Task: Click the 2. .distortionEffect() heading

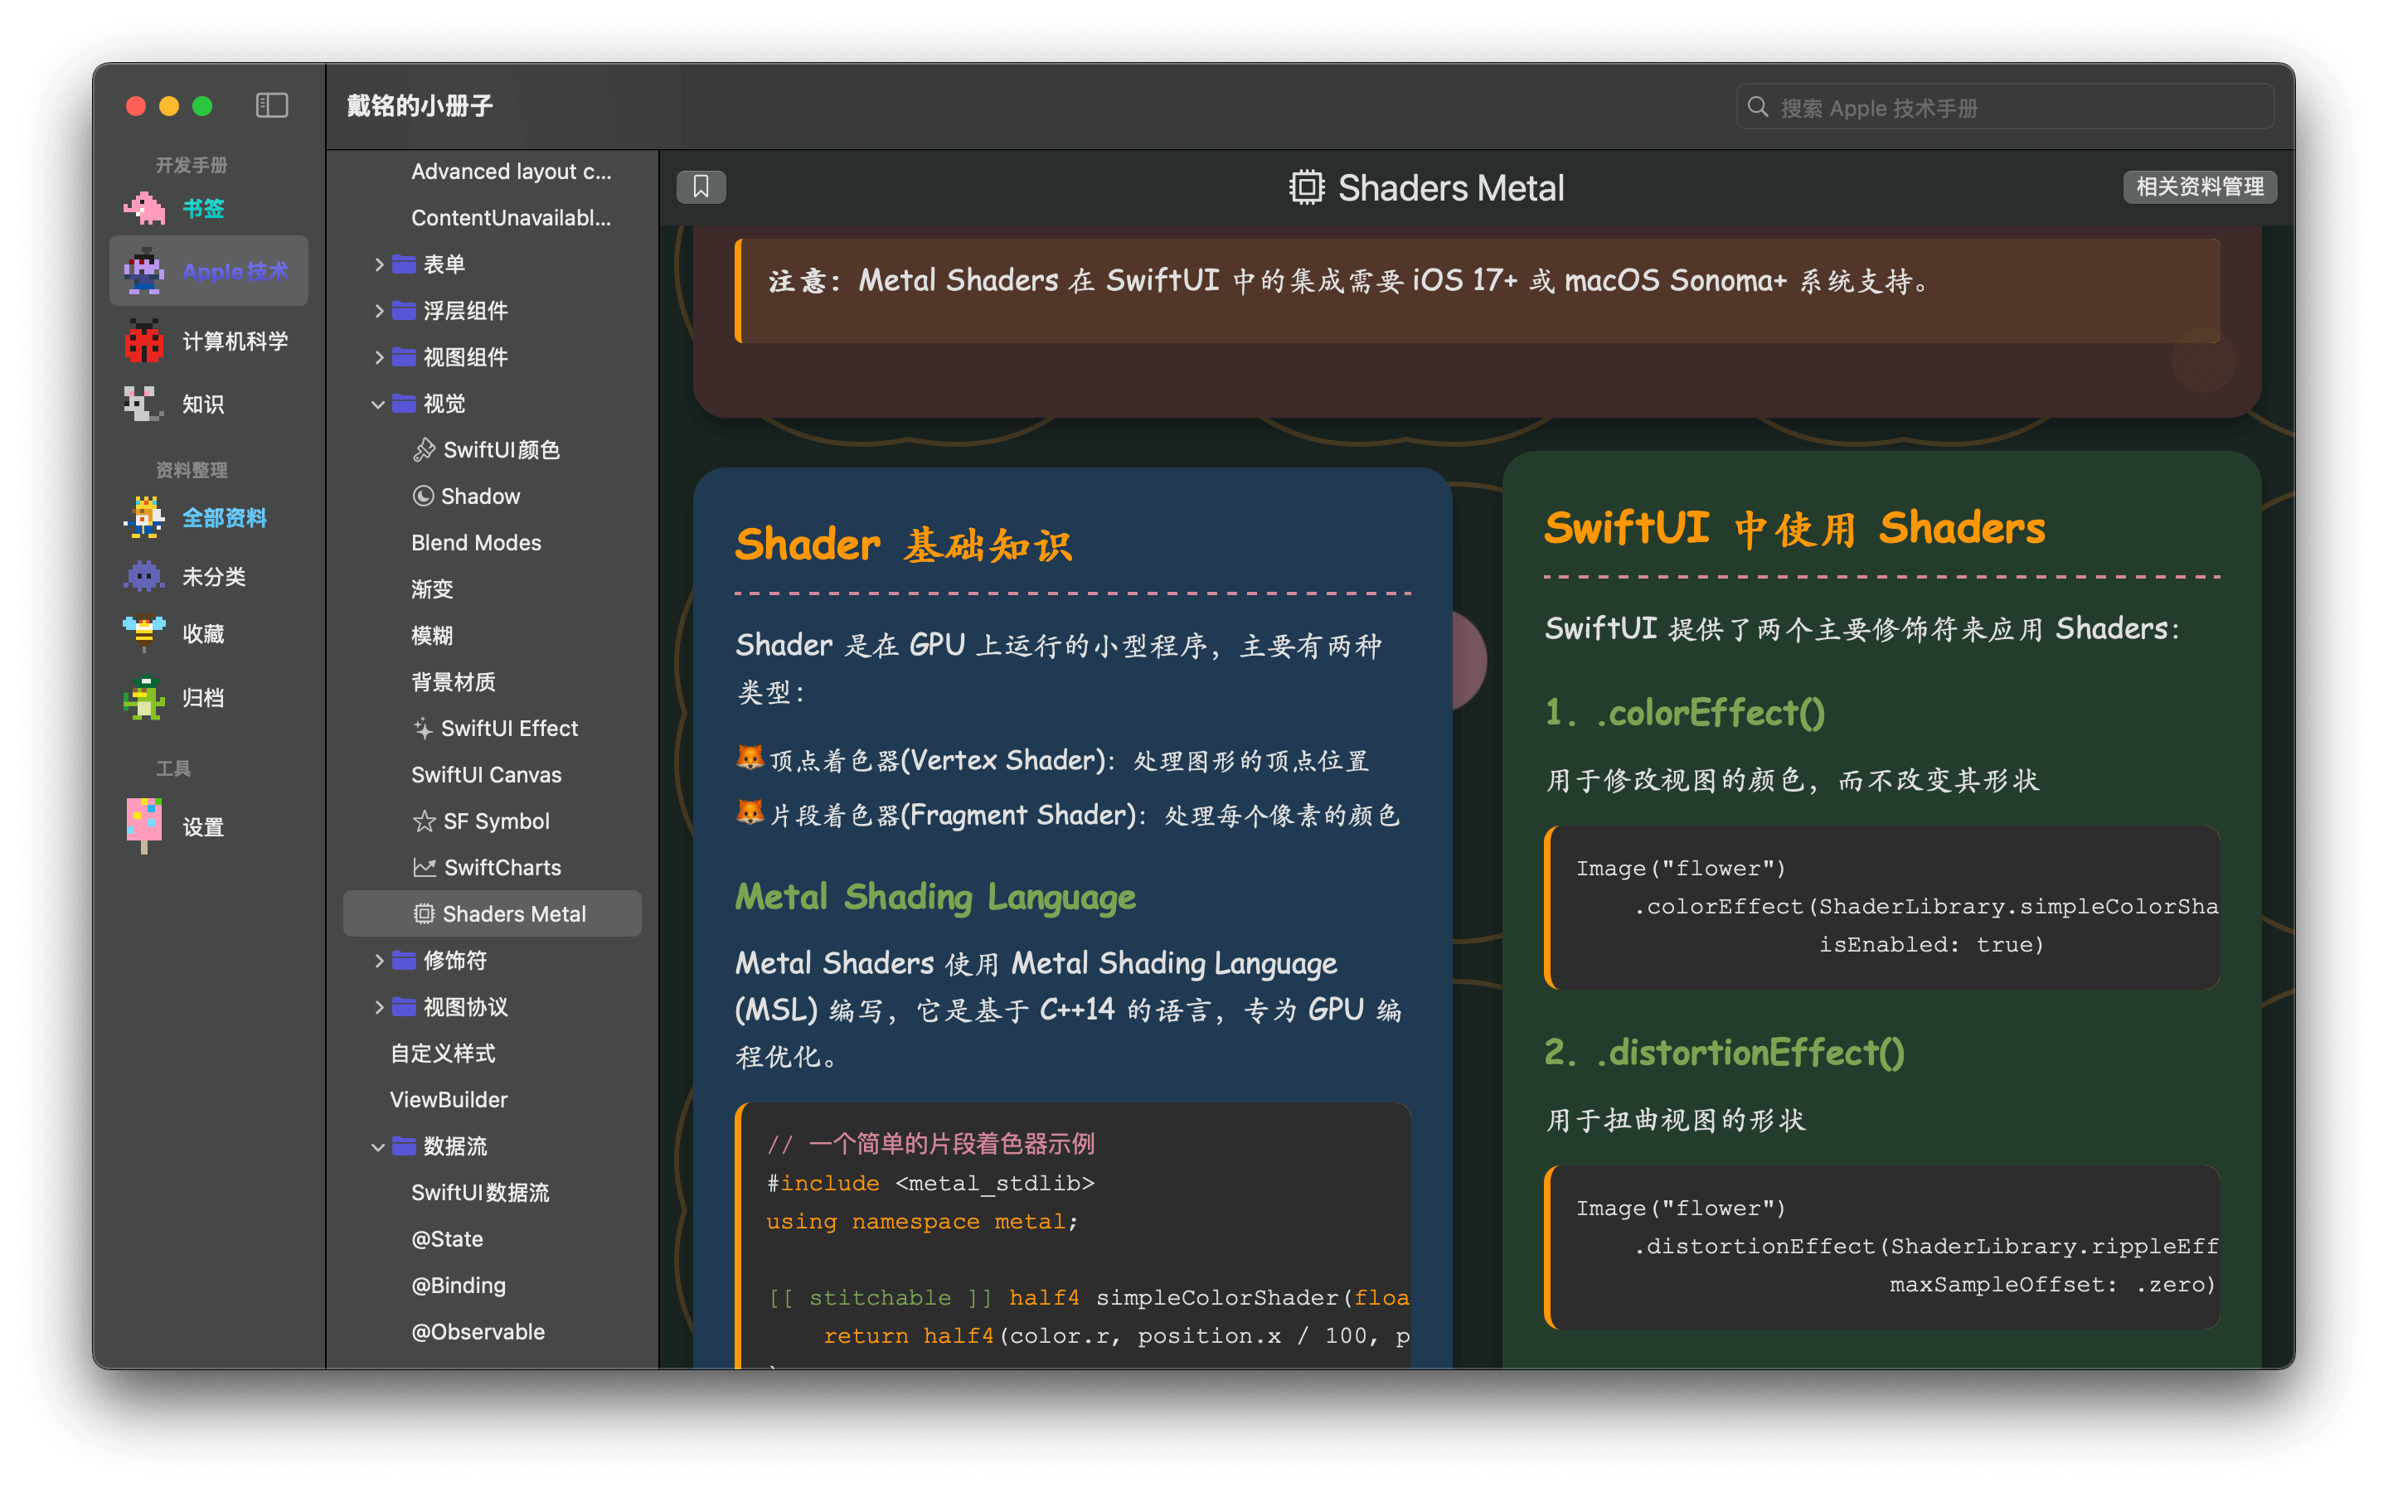Action: click(x=1724, y=1052)
